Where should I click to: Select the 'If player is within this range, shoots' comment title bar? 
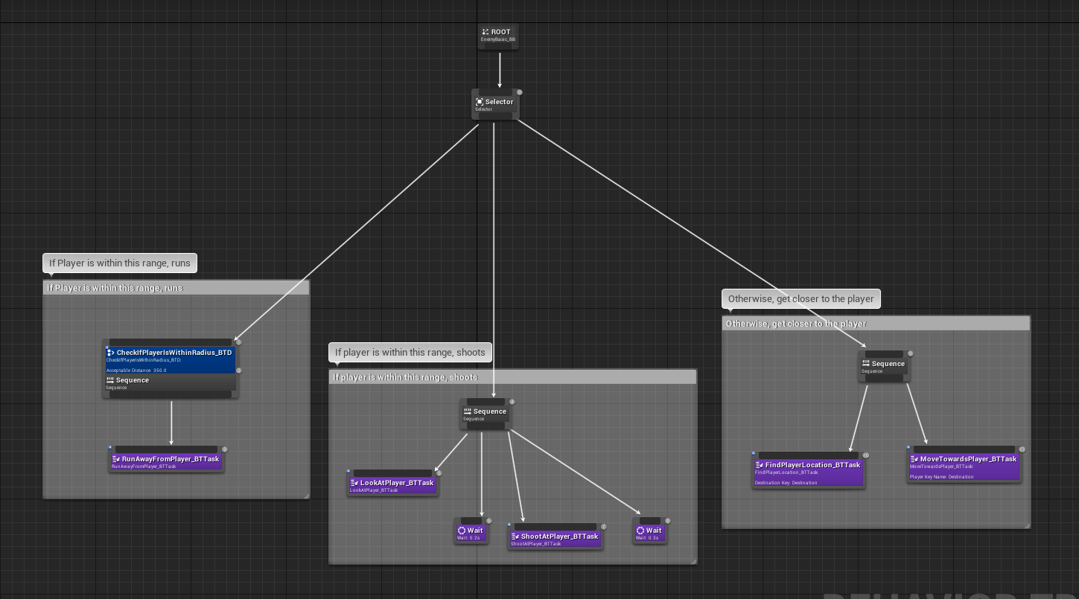(x=513, y=377)
